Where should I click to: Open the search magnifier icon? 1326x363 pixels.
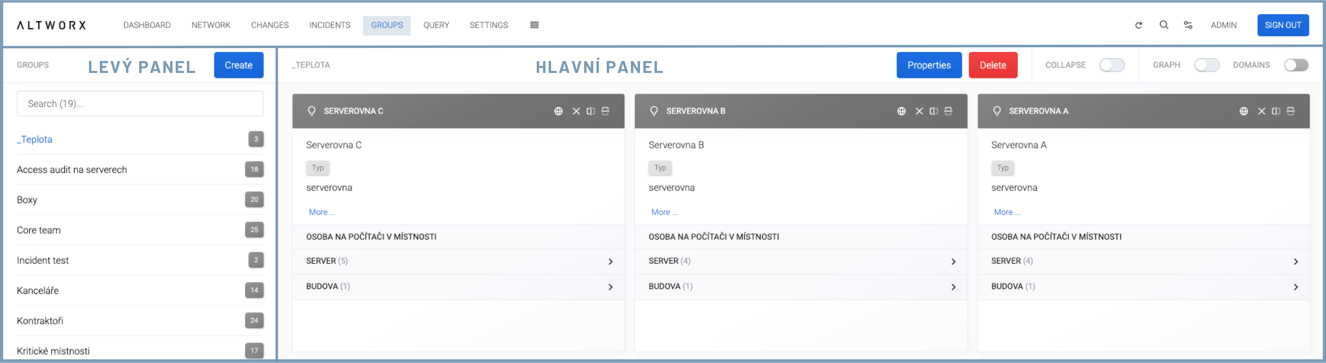[1163, 25]
